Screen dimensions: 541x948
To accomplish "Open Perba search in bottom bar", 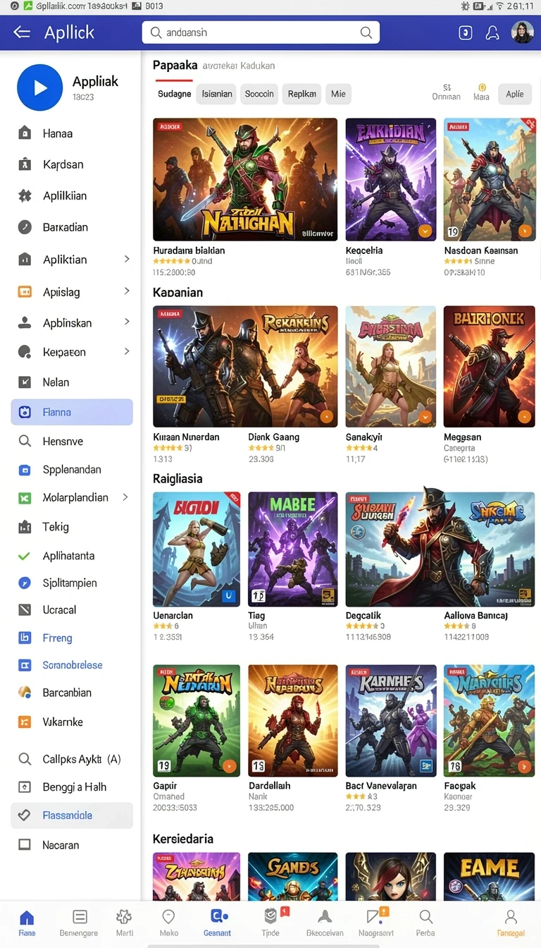I will [425, 923].
